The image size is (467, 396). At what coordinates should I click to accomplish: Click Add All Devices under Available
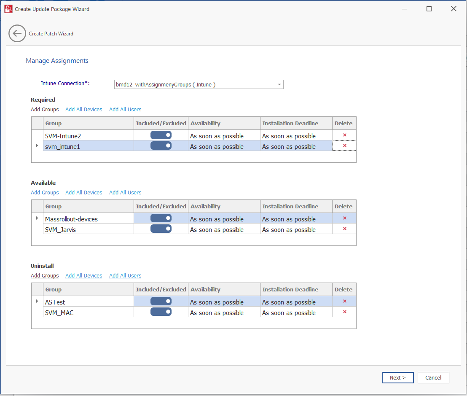pyautogui.click(x=83, y=193)
